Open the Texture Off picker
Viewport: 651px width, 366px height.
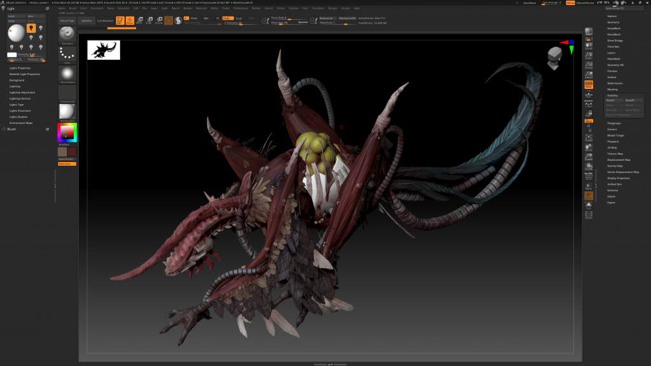(67, 94)
